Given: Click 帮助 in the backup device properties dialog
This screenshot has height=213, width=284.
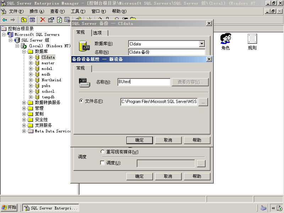Looking at the screenshot, I should (197, 140).
